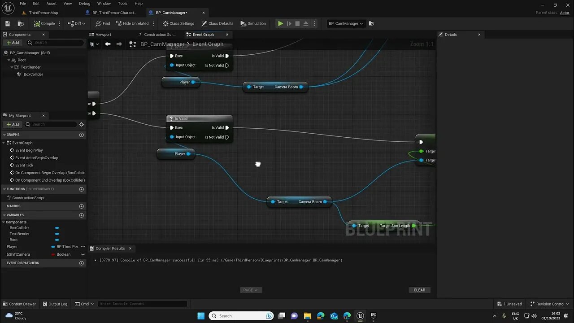Click BoxCollider variable blue type pill
The height and width of the screenshot is (323, 574).
point(57,228)
